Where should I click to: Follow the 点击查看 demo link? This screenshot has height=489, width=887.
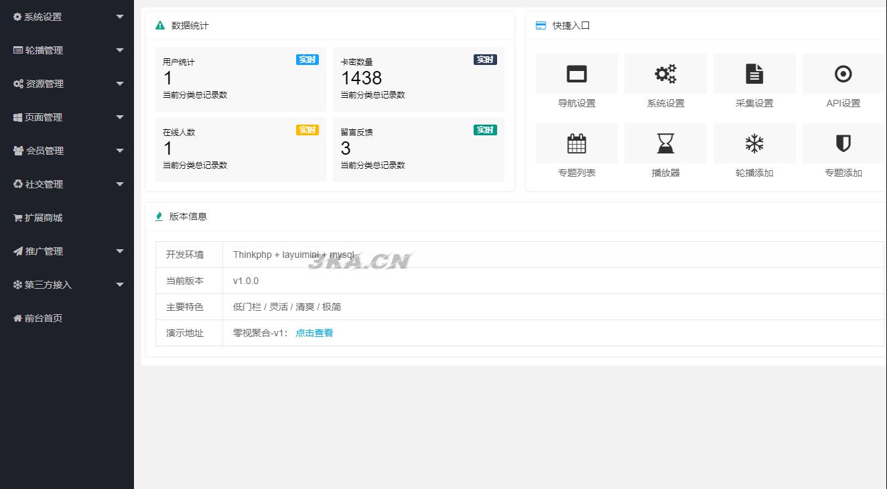click(314, 333)
